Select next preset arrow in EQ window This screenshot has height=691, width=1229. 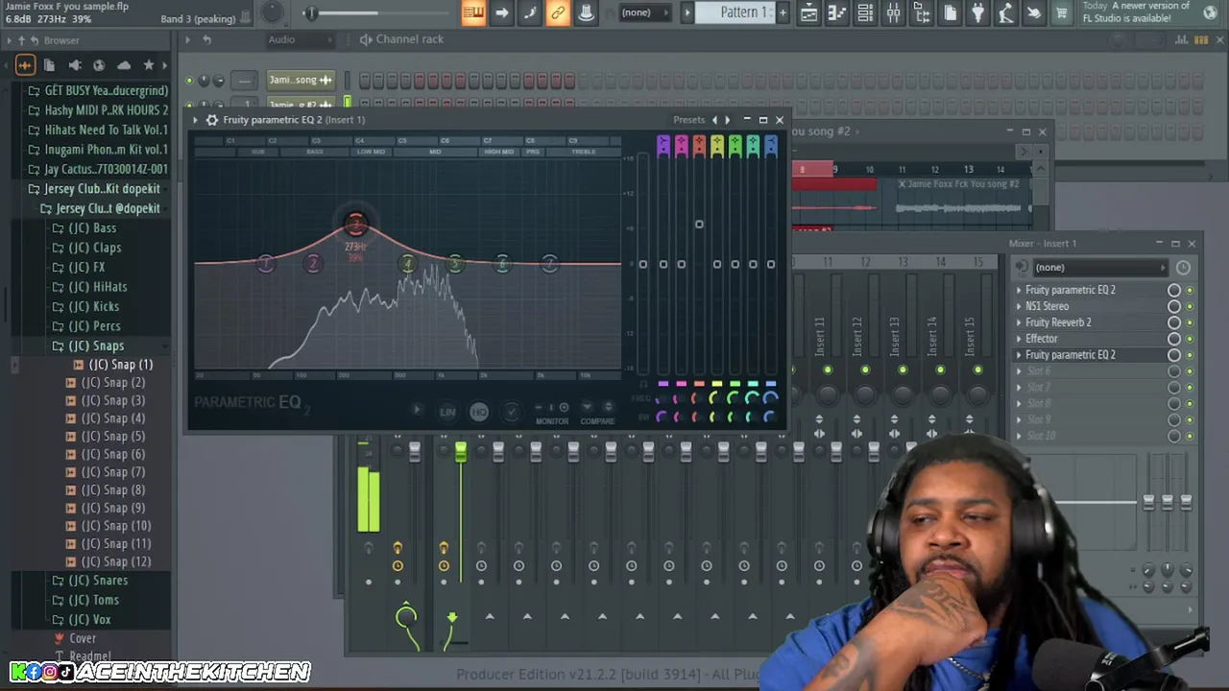pos(727,120)
